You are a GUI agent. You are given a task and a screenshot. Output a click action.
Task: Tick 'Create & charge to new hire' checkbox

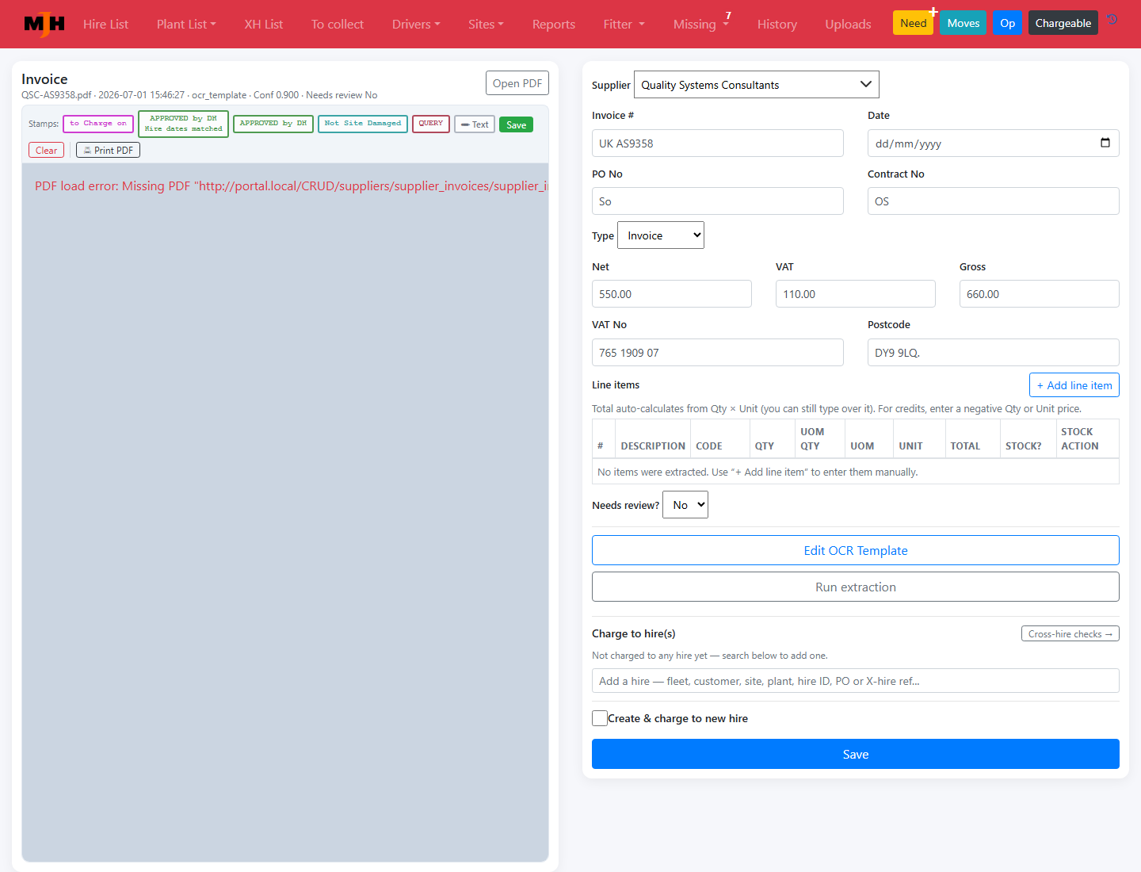(x=600, y=718)
